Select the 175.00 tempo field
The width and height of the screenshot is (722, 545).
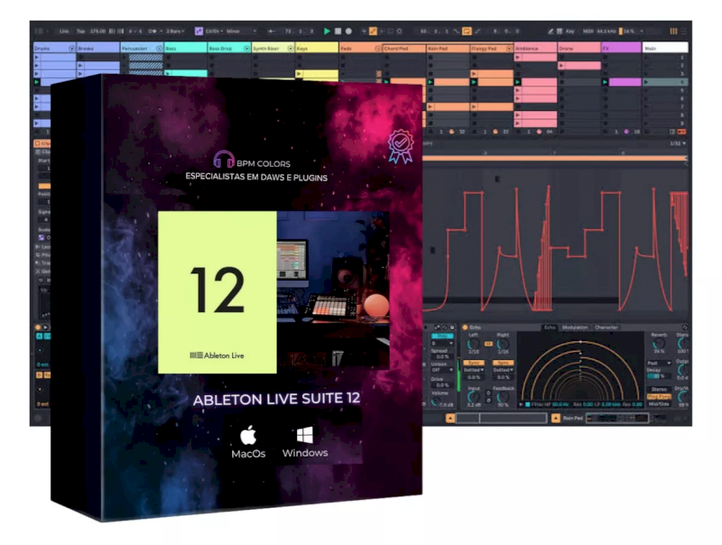[97, 31]
